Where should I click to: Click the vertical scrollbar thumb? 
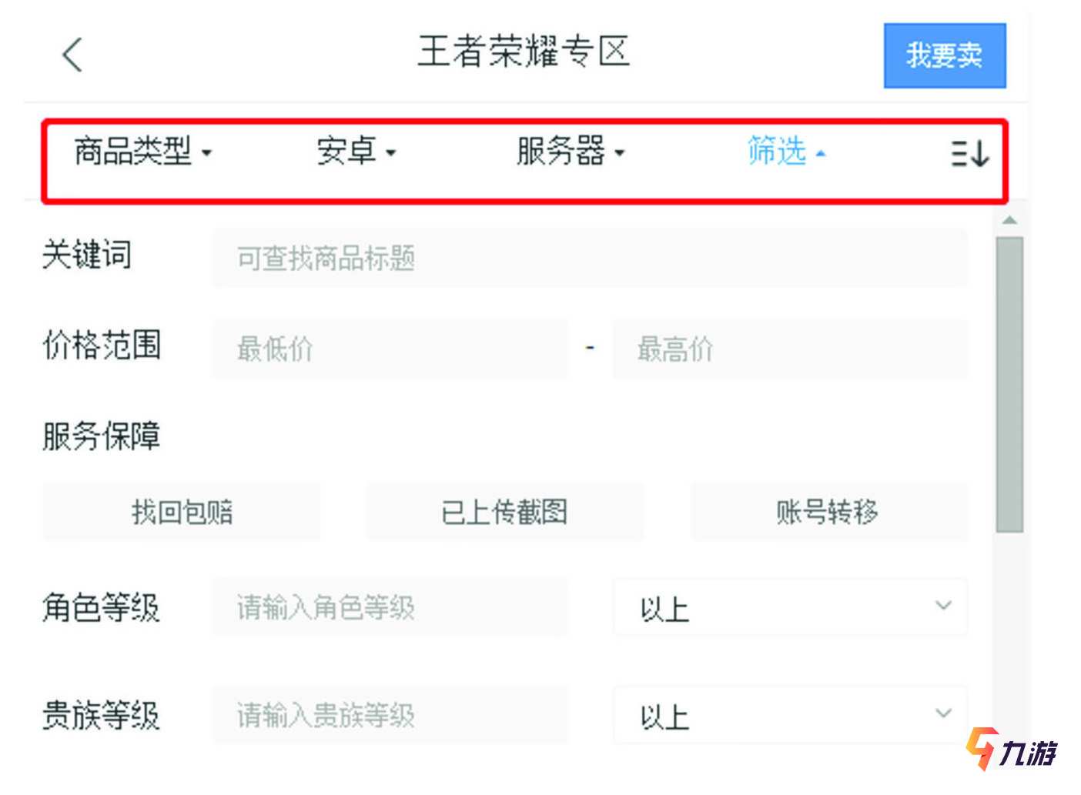pos(1009,384)
